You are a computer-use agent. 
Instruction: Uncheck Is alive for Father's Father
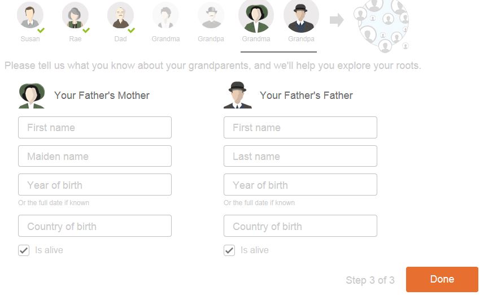click(x=229, y=250)
